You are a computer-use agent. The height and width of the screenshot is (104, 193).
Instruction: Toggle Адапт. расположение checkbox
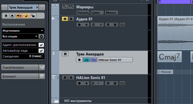click(41, 45)
